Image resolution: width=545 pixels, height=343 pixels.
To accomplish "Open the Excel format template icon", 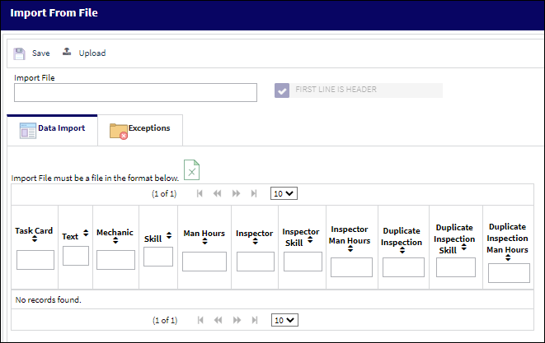I will 191,169.
